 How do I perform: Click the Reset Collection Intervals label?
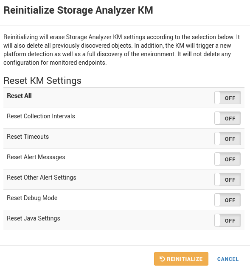coord(41,116)
